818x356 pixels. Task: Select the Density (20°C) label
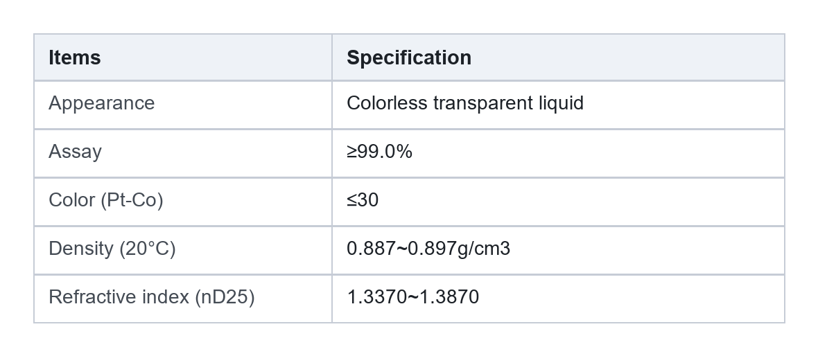click(x=112, y=249)
